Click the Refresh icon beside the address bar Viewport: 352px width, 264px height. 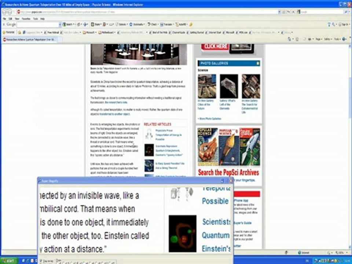(x=289, y=12)
